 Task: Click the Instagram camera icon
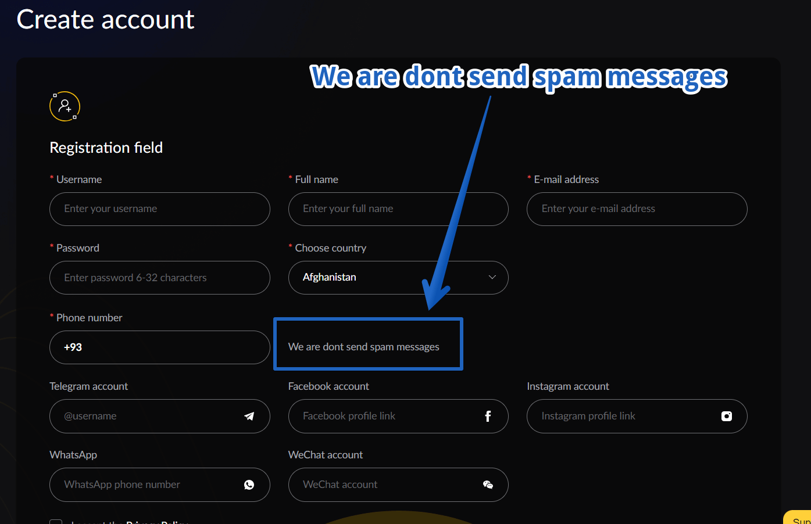click(727, 416)
